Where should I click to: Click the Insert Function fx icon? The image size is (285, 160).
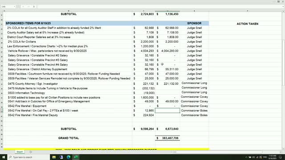(34, 7)
